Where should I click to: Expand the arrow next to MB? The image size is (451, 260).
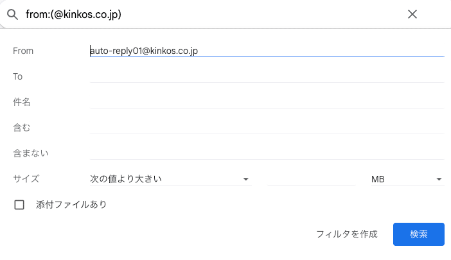[439, 179]
